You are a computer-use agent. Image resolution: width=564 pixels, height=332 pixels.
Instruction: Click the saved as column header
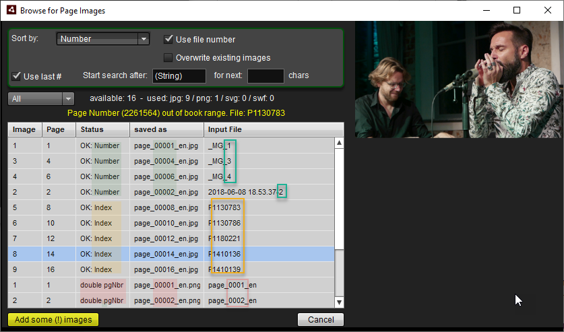click(167, 130)
